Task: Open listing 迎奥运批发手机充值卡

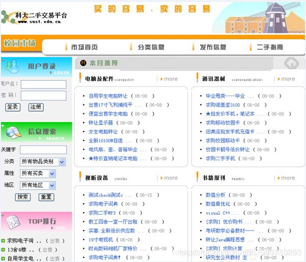Action: tap(230, 132)
